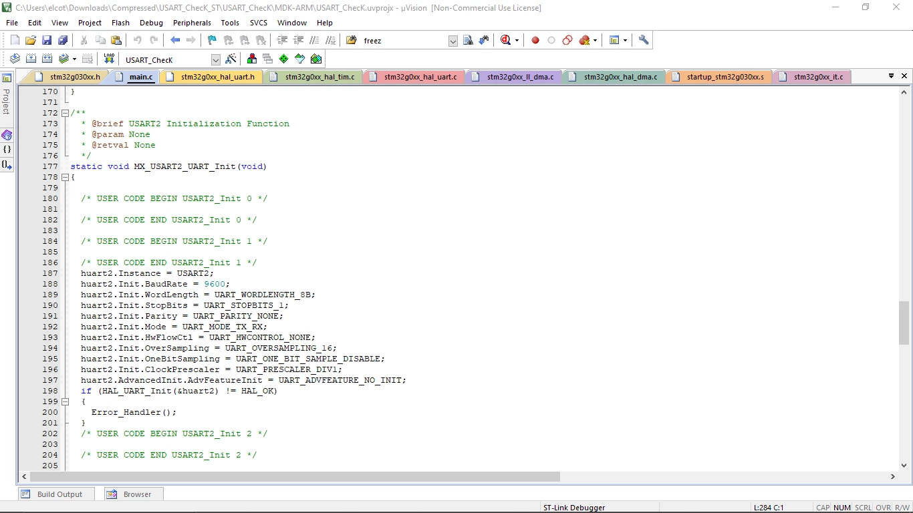Viewport: 913px width, 513px height.
Task: Open Manage Project Items colored blocks icon
Action: [252, 59]
